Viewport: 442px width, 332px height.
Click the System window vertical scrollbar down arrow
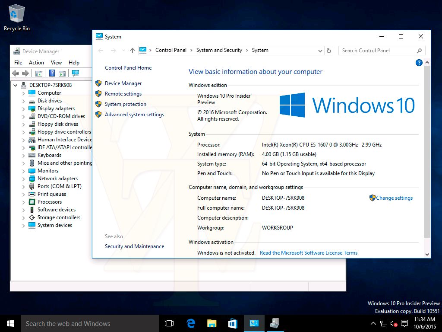427,255
